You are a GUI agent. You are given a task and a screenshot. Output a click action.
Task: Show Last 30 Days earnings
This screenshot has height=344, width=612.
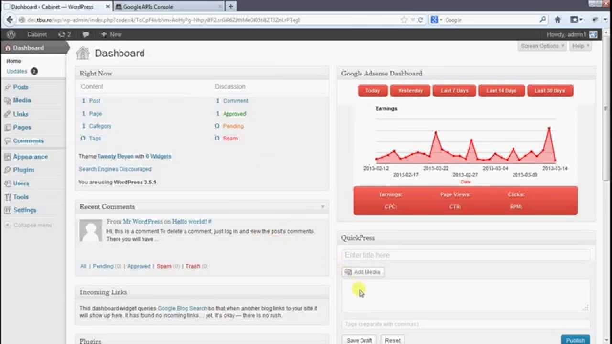point(550,90)
